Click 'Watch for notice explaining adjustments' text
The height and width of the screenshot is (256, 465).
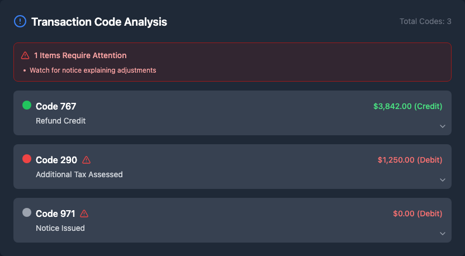[93, 70]
